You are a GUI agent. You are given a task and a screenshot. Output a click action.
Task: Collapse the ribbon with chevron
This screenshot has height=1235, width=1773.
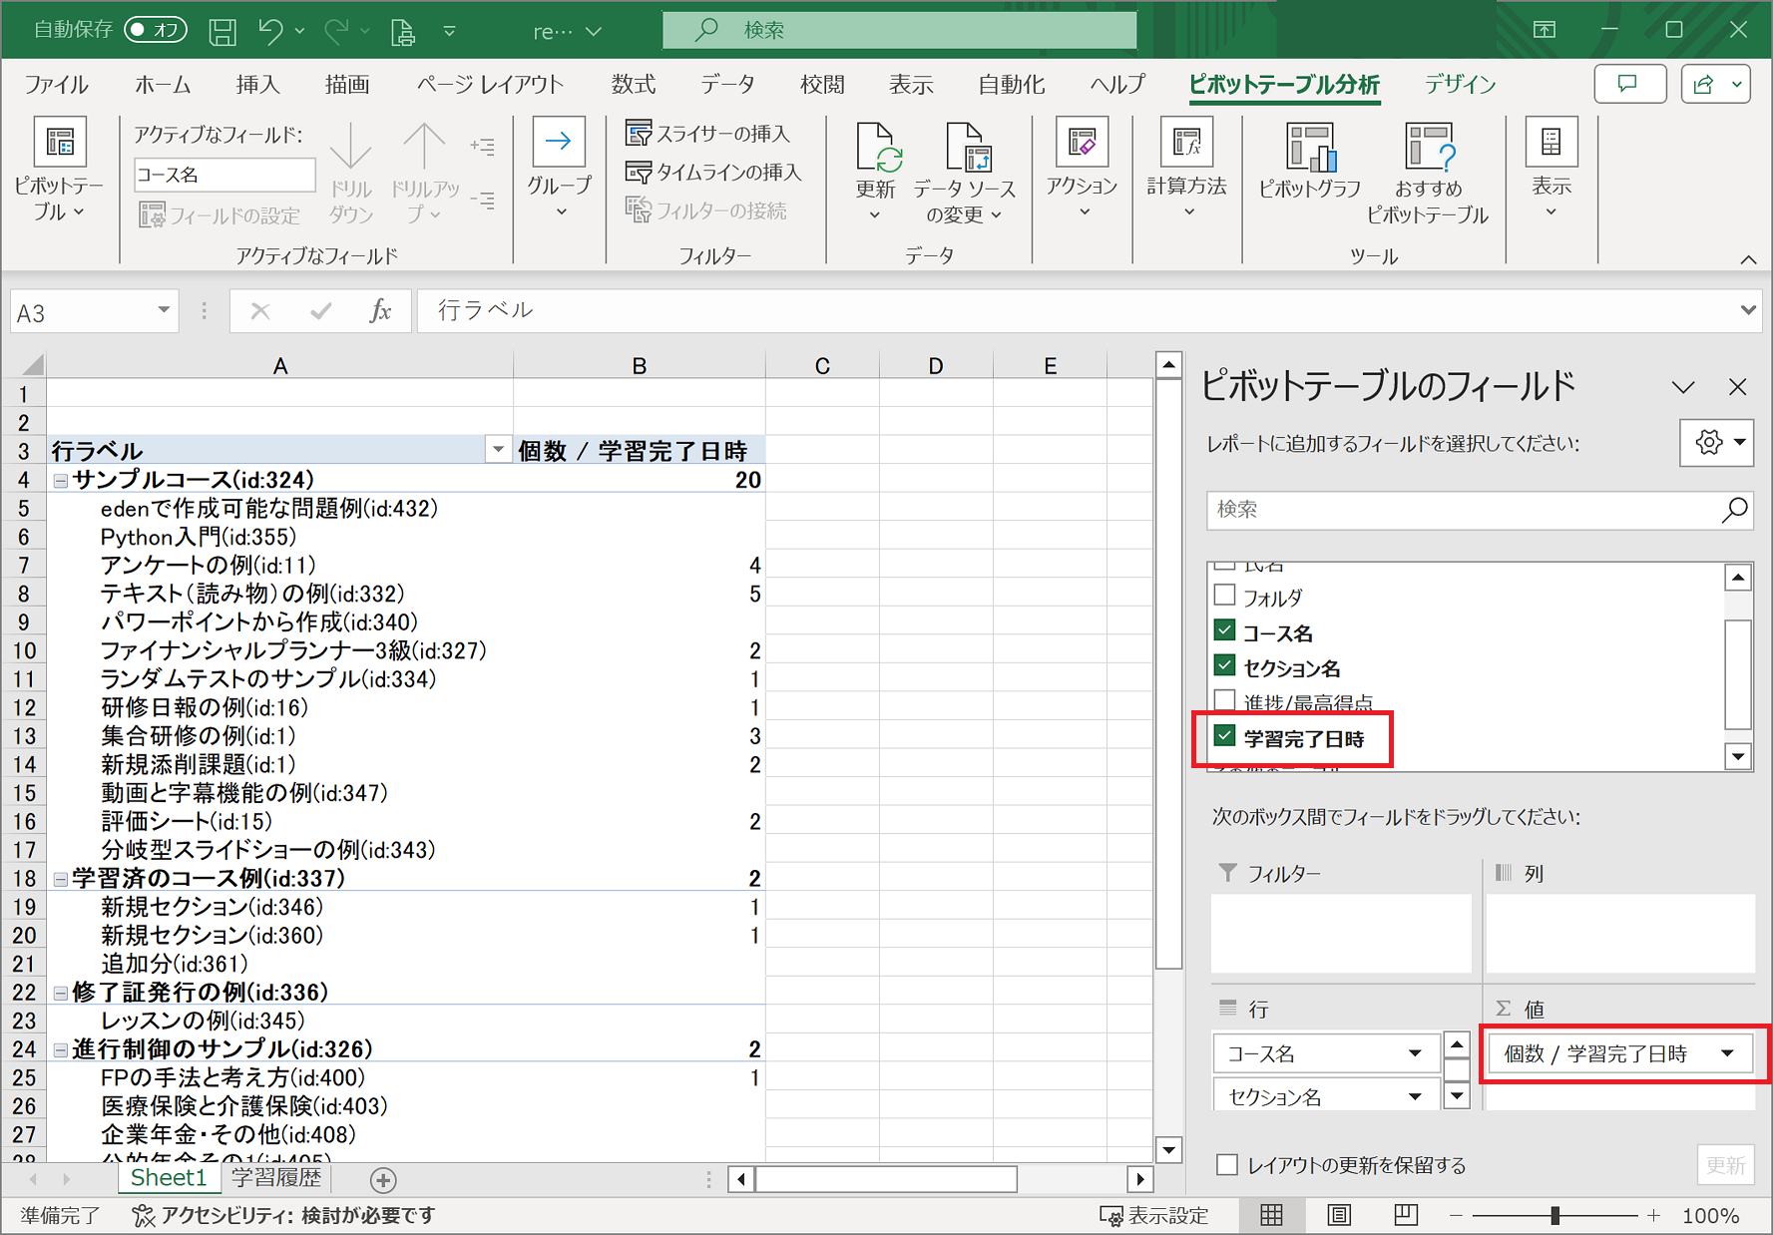pos(1748,259)
